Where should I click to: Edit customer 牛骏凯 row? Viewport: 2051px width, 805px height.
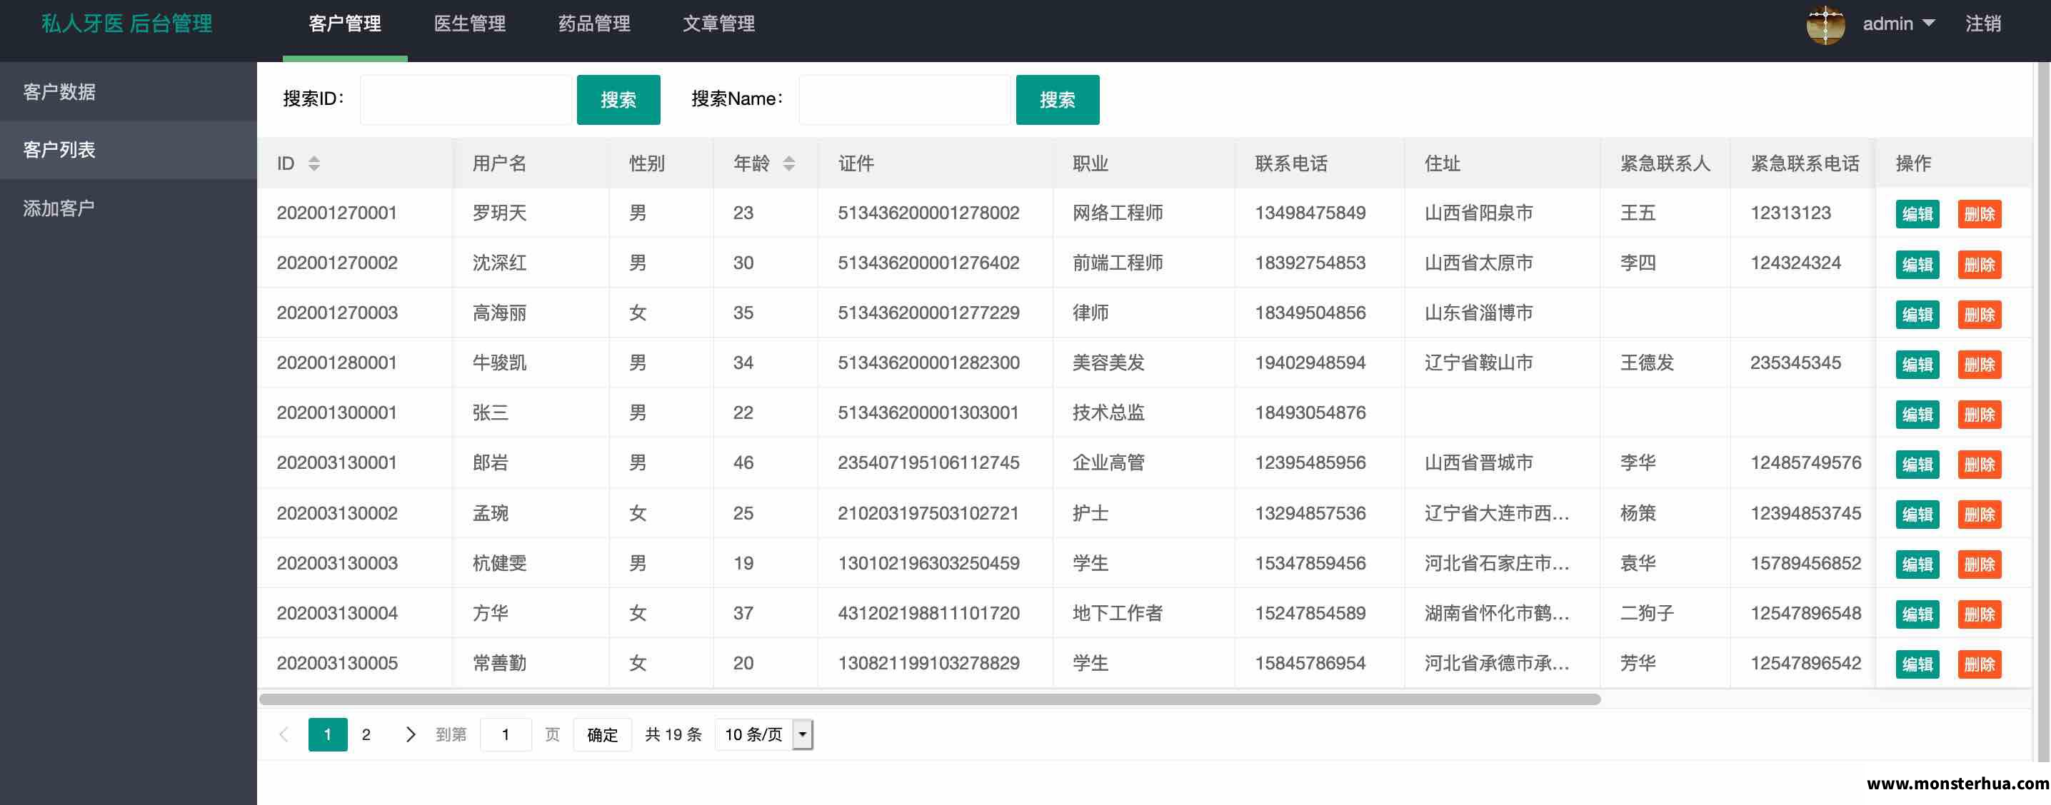pos(1917,364)
